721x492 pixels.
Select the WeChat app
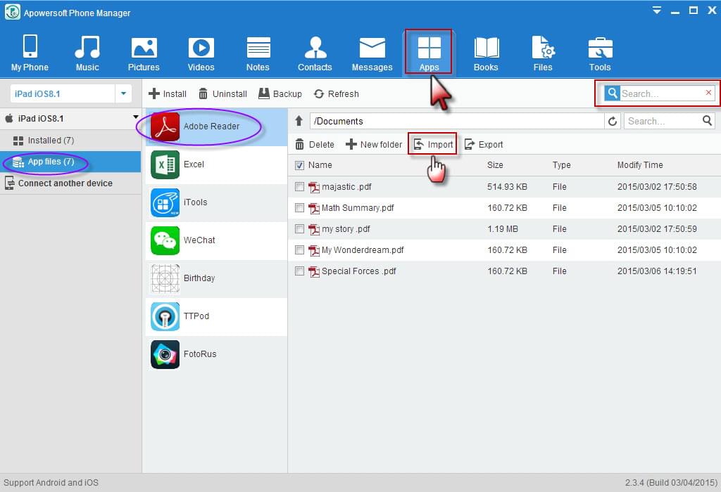coord(199,240)
